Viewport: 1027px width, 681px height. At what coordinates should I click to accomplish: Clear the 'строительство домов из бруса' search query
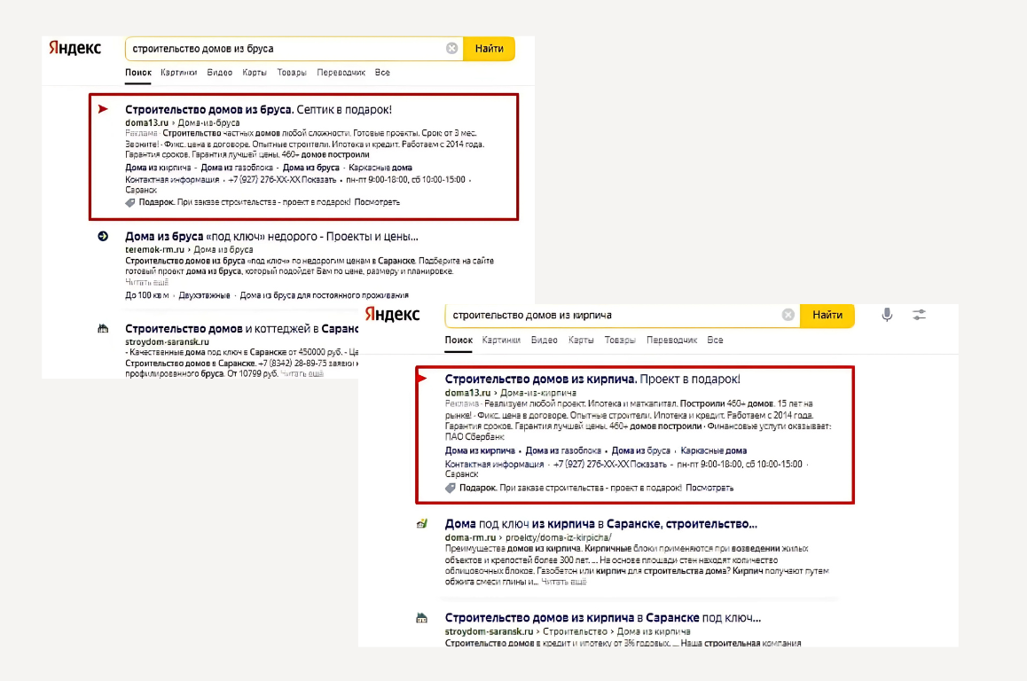click(452, 49)
